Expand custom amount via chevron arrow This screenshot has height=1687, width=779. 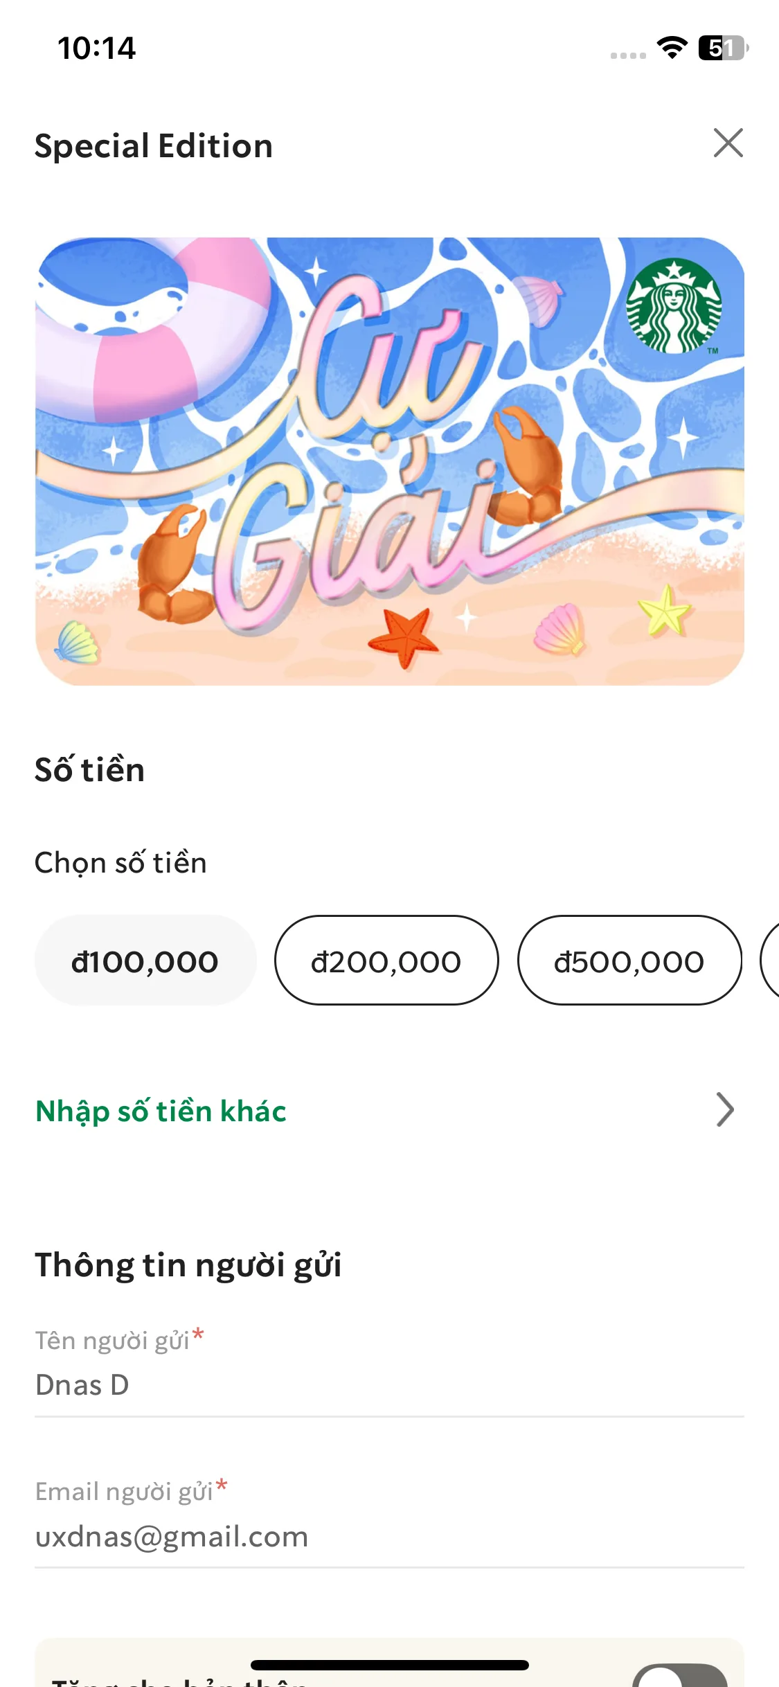pyautogui.click(x=724, y=1110)
